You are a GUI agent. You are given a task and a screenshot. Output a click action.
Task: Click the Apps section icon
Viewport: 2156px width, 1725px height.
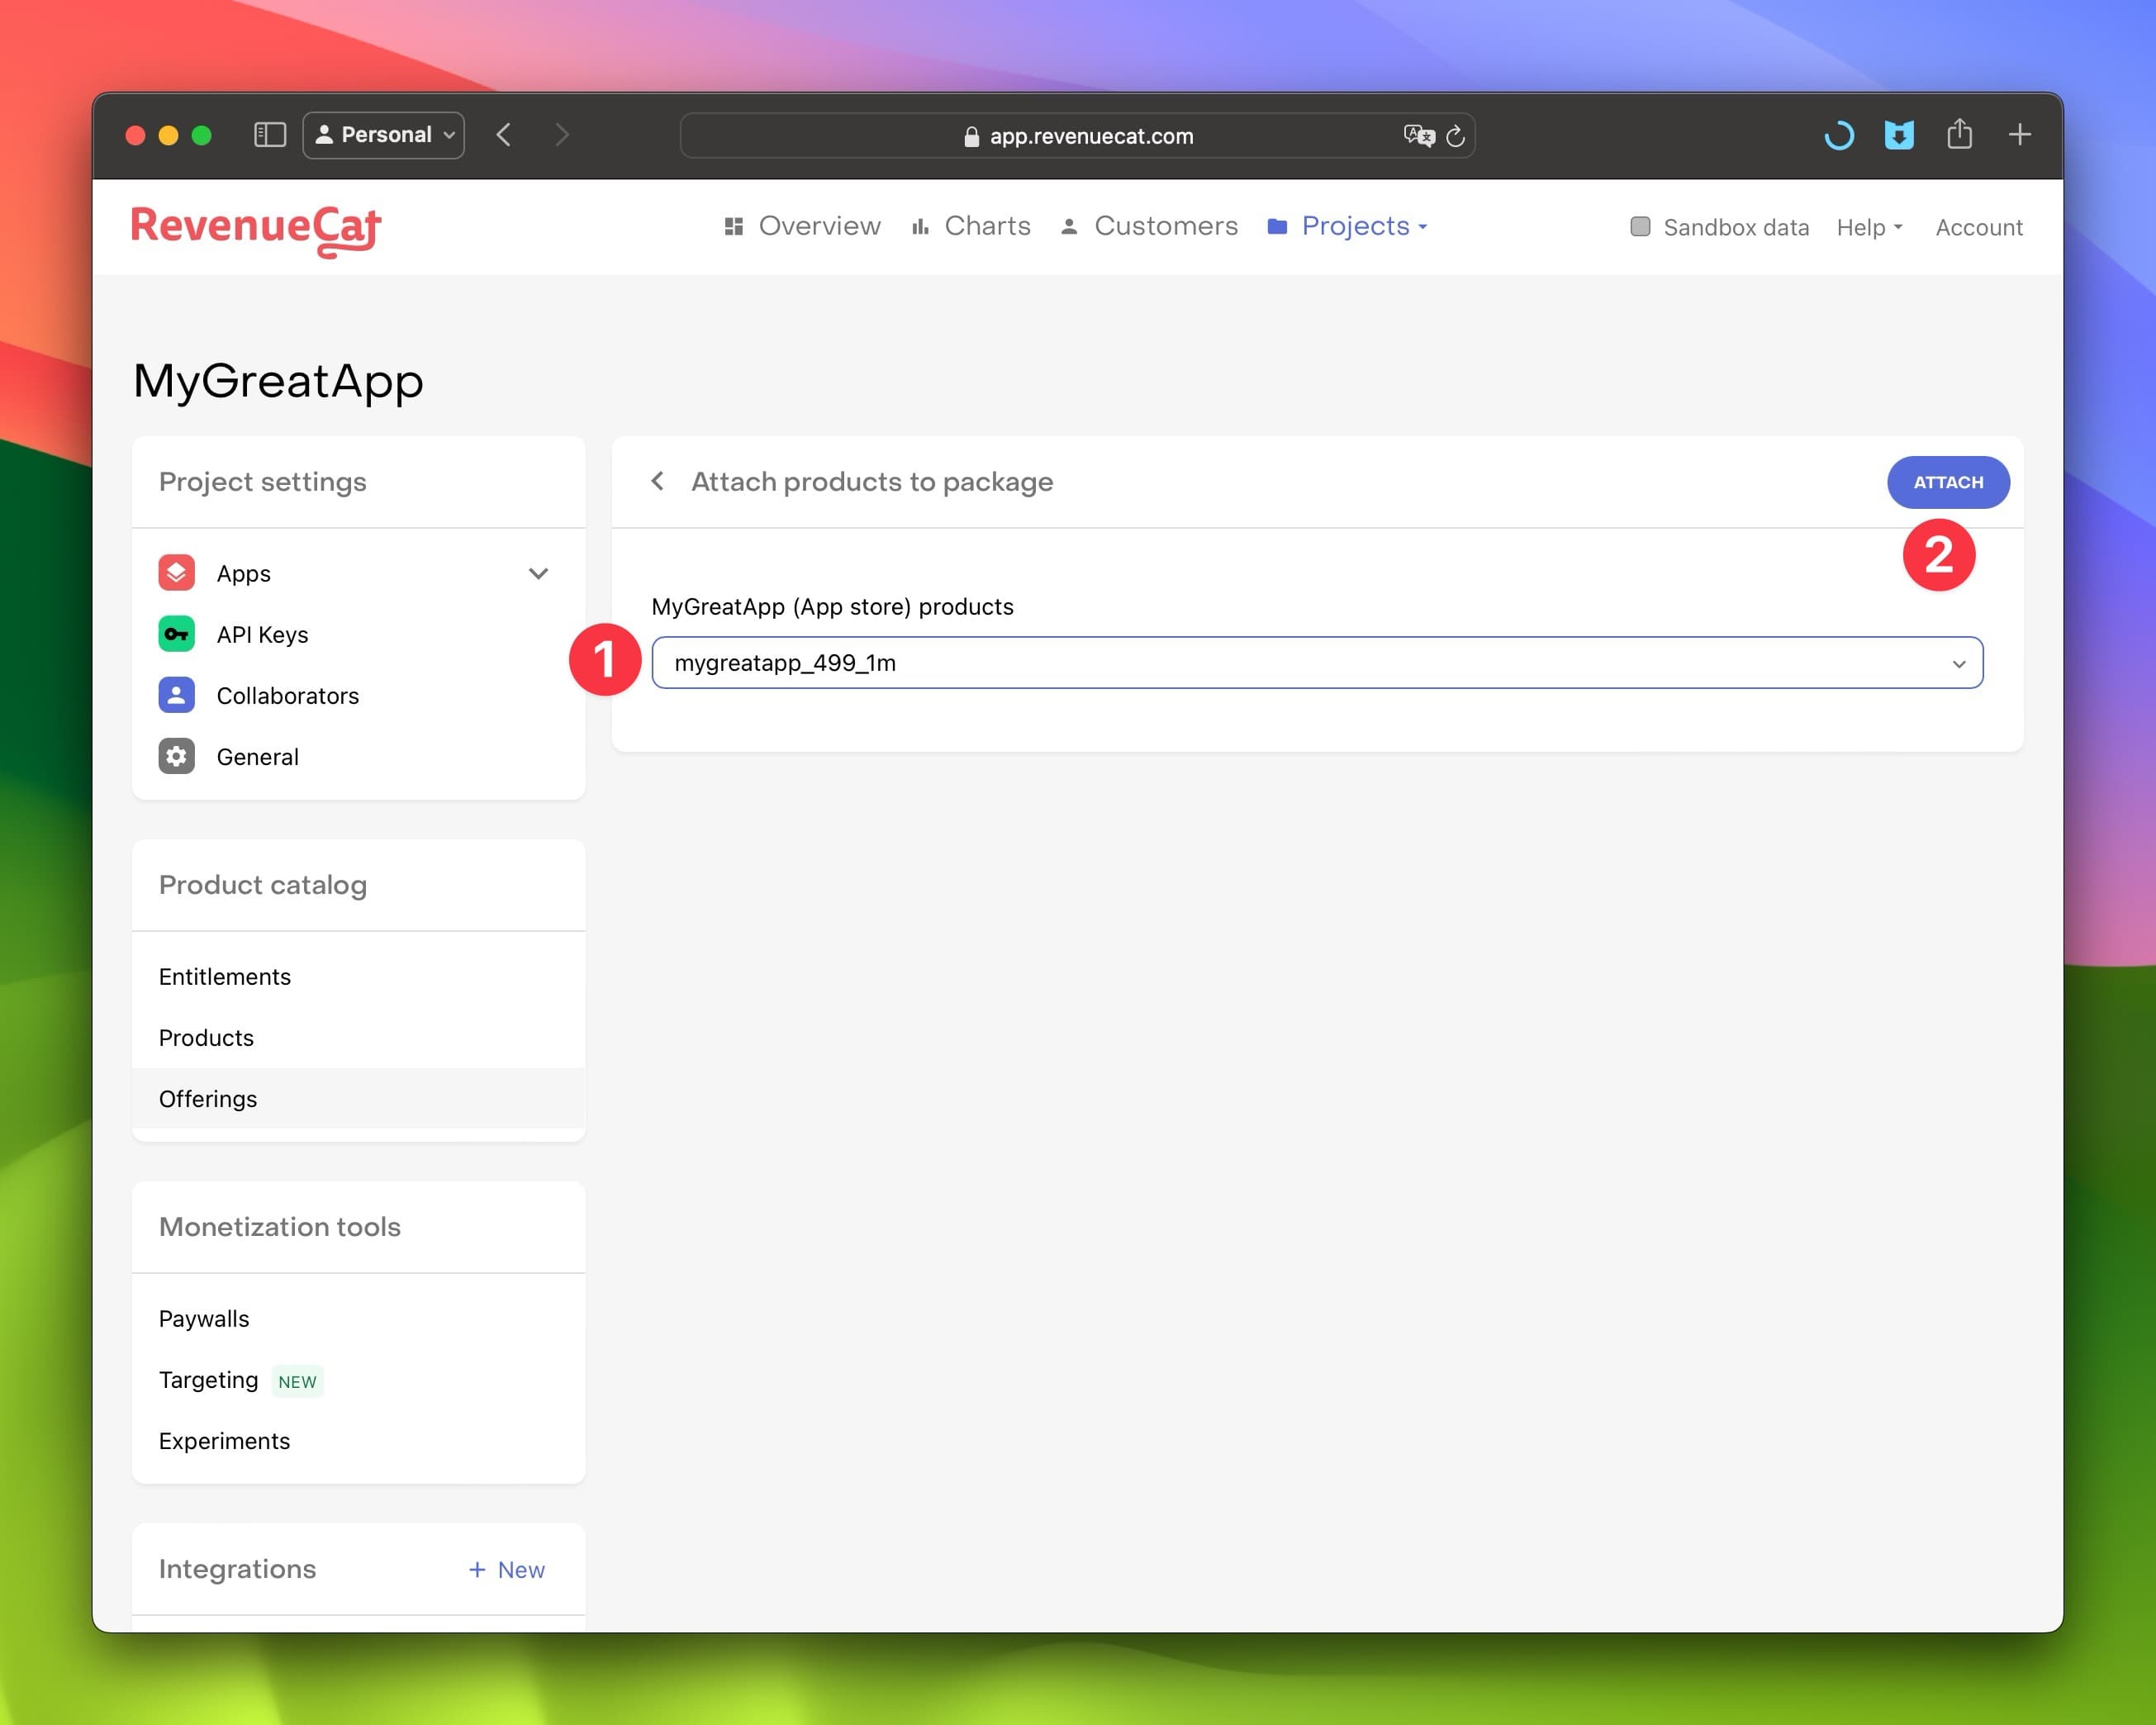[176, 572]
